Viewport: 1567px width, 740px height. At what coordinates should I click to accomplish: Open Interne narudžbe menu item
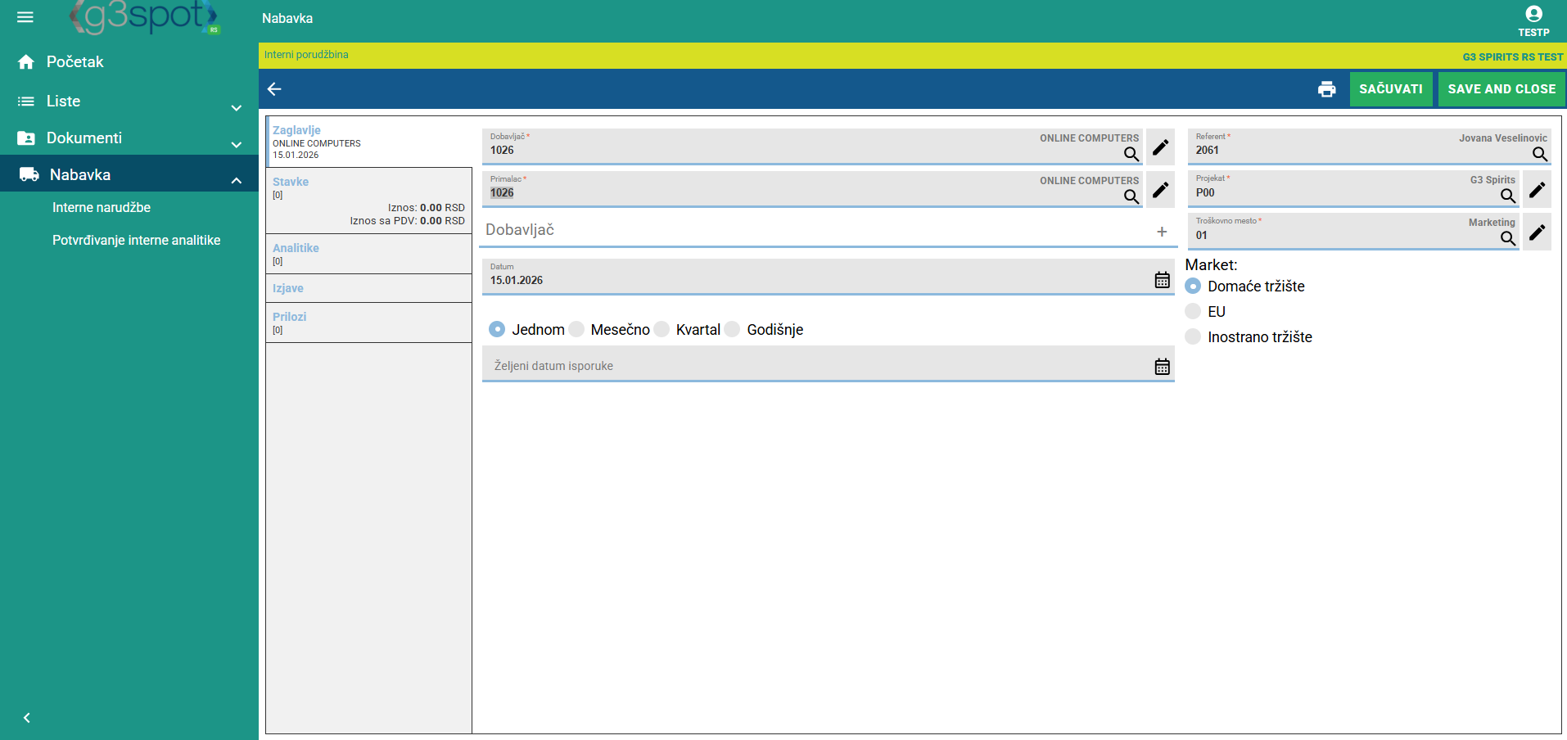point(102,208)
